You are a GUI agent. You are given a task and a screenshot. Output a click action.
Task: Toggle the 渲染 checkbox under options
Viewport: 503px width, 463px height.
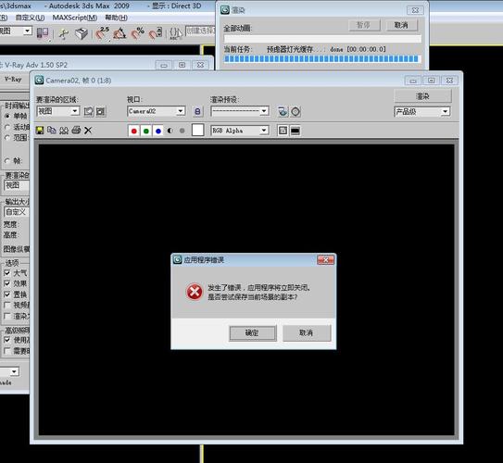[x=7, y=316]
